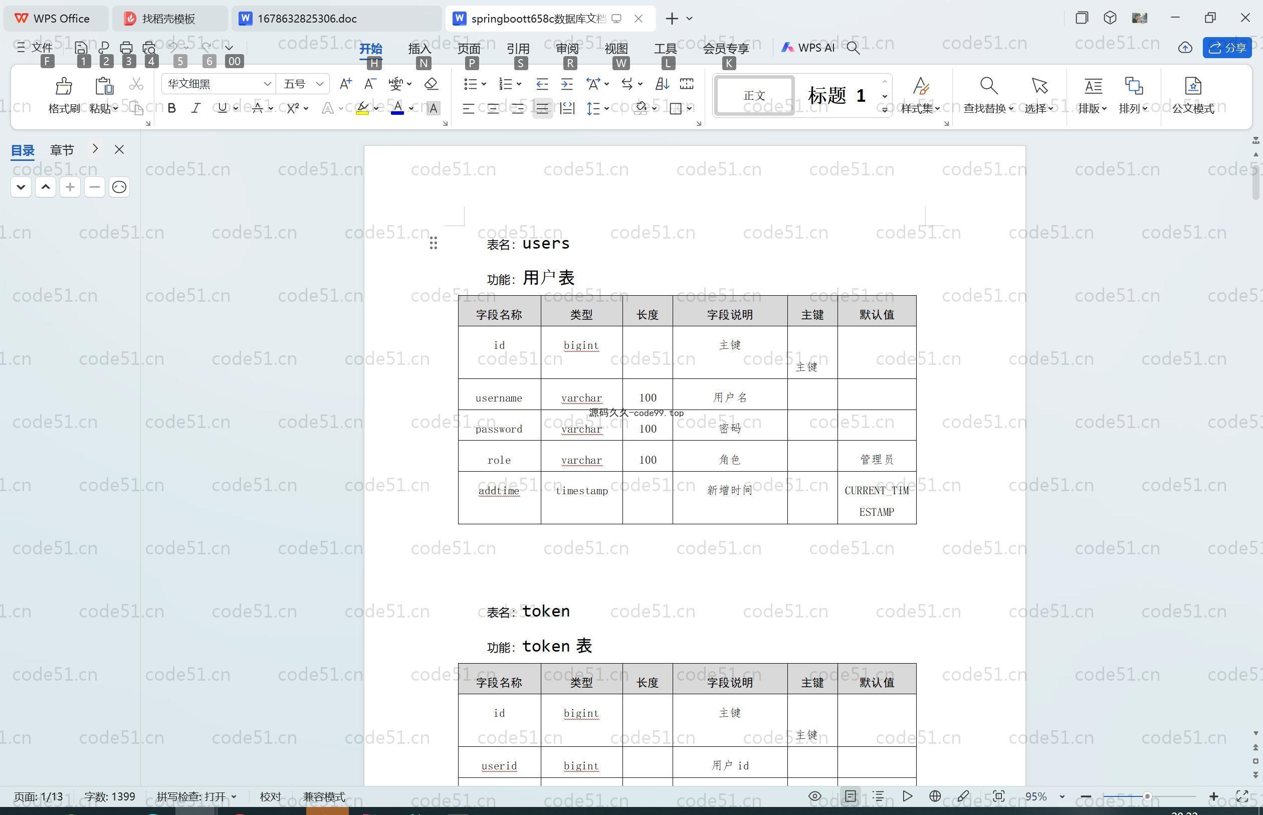Open the Page (页面) ribbon tab
This screenshot has width=1263, height=815.
click(469, 48)
